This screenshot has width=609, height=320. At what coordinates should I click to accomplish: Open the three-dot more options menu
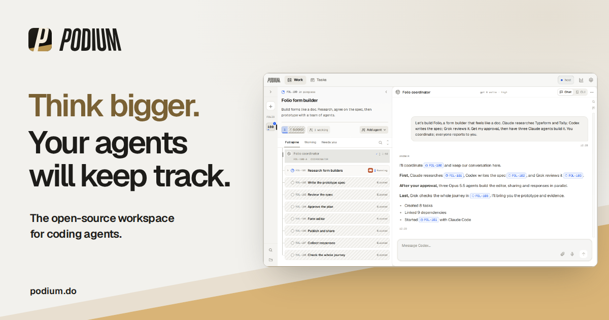click(x=592, y=92)
